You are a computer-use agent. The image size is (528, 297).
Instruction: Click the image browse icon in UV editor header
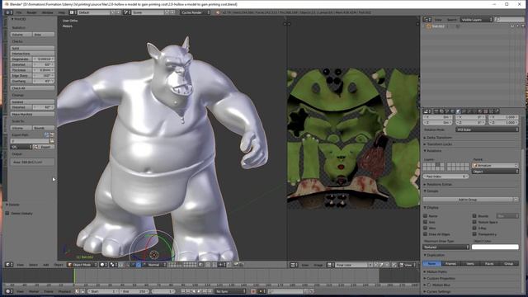[x=330, y=265]
